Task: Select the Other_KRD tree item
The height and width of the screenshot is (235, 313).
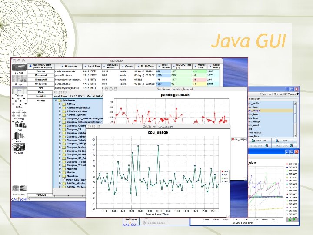Action: (x=76, y=180)
